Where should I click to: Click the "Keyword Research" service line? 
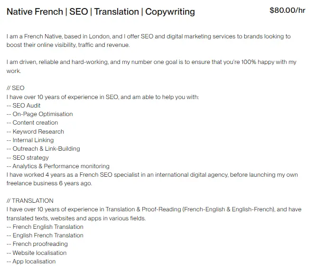38,131
